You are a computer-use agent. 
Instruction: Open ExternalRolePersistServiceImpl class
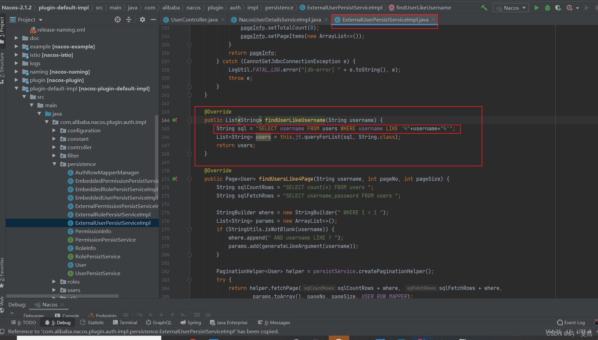point(113,214)
